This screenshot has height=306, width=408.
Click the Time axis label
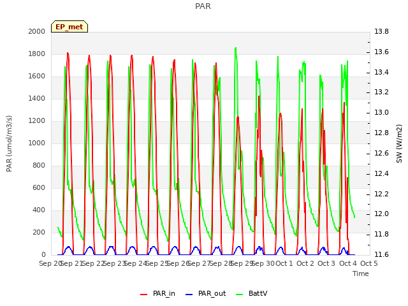pyautogui.click(x=361, y=273)
